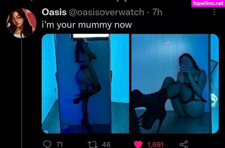Open the @oasisoverwatch handle link
The height and width of the screenshot is (148, 225).
pos(107,12)
